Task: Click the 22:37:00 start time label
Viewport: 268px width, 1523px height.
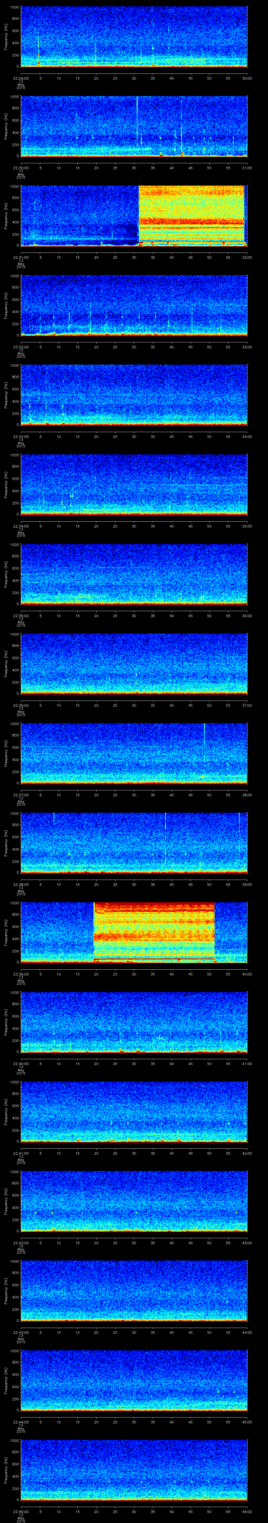Action: pyautogui.click(x=21, y=795)
